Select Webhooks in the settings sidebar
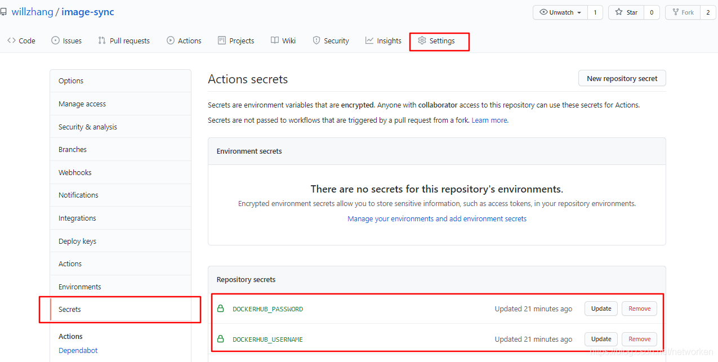This screenshot has width=718, height=362. point(75,172)
